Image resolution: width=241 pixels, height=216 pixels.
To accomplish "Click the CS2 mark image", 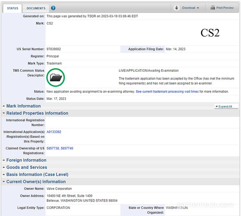I will point(210,33).
